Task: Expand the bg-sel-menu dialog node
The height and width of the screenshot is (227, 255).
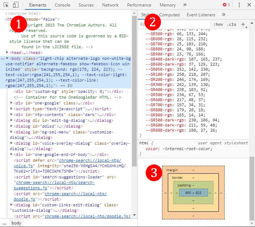Action: coord(11,132)
